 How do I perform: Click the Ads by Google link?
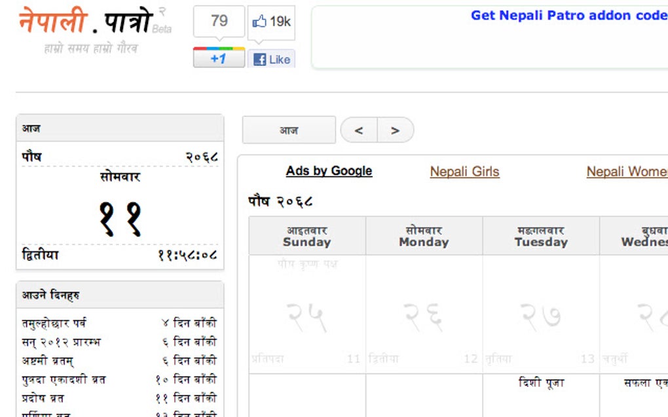329,171
